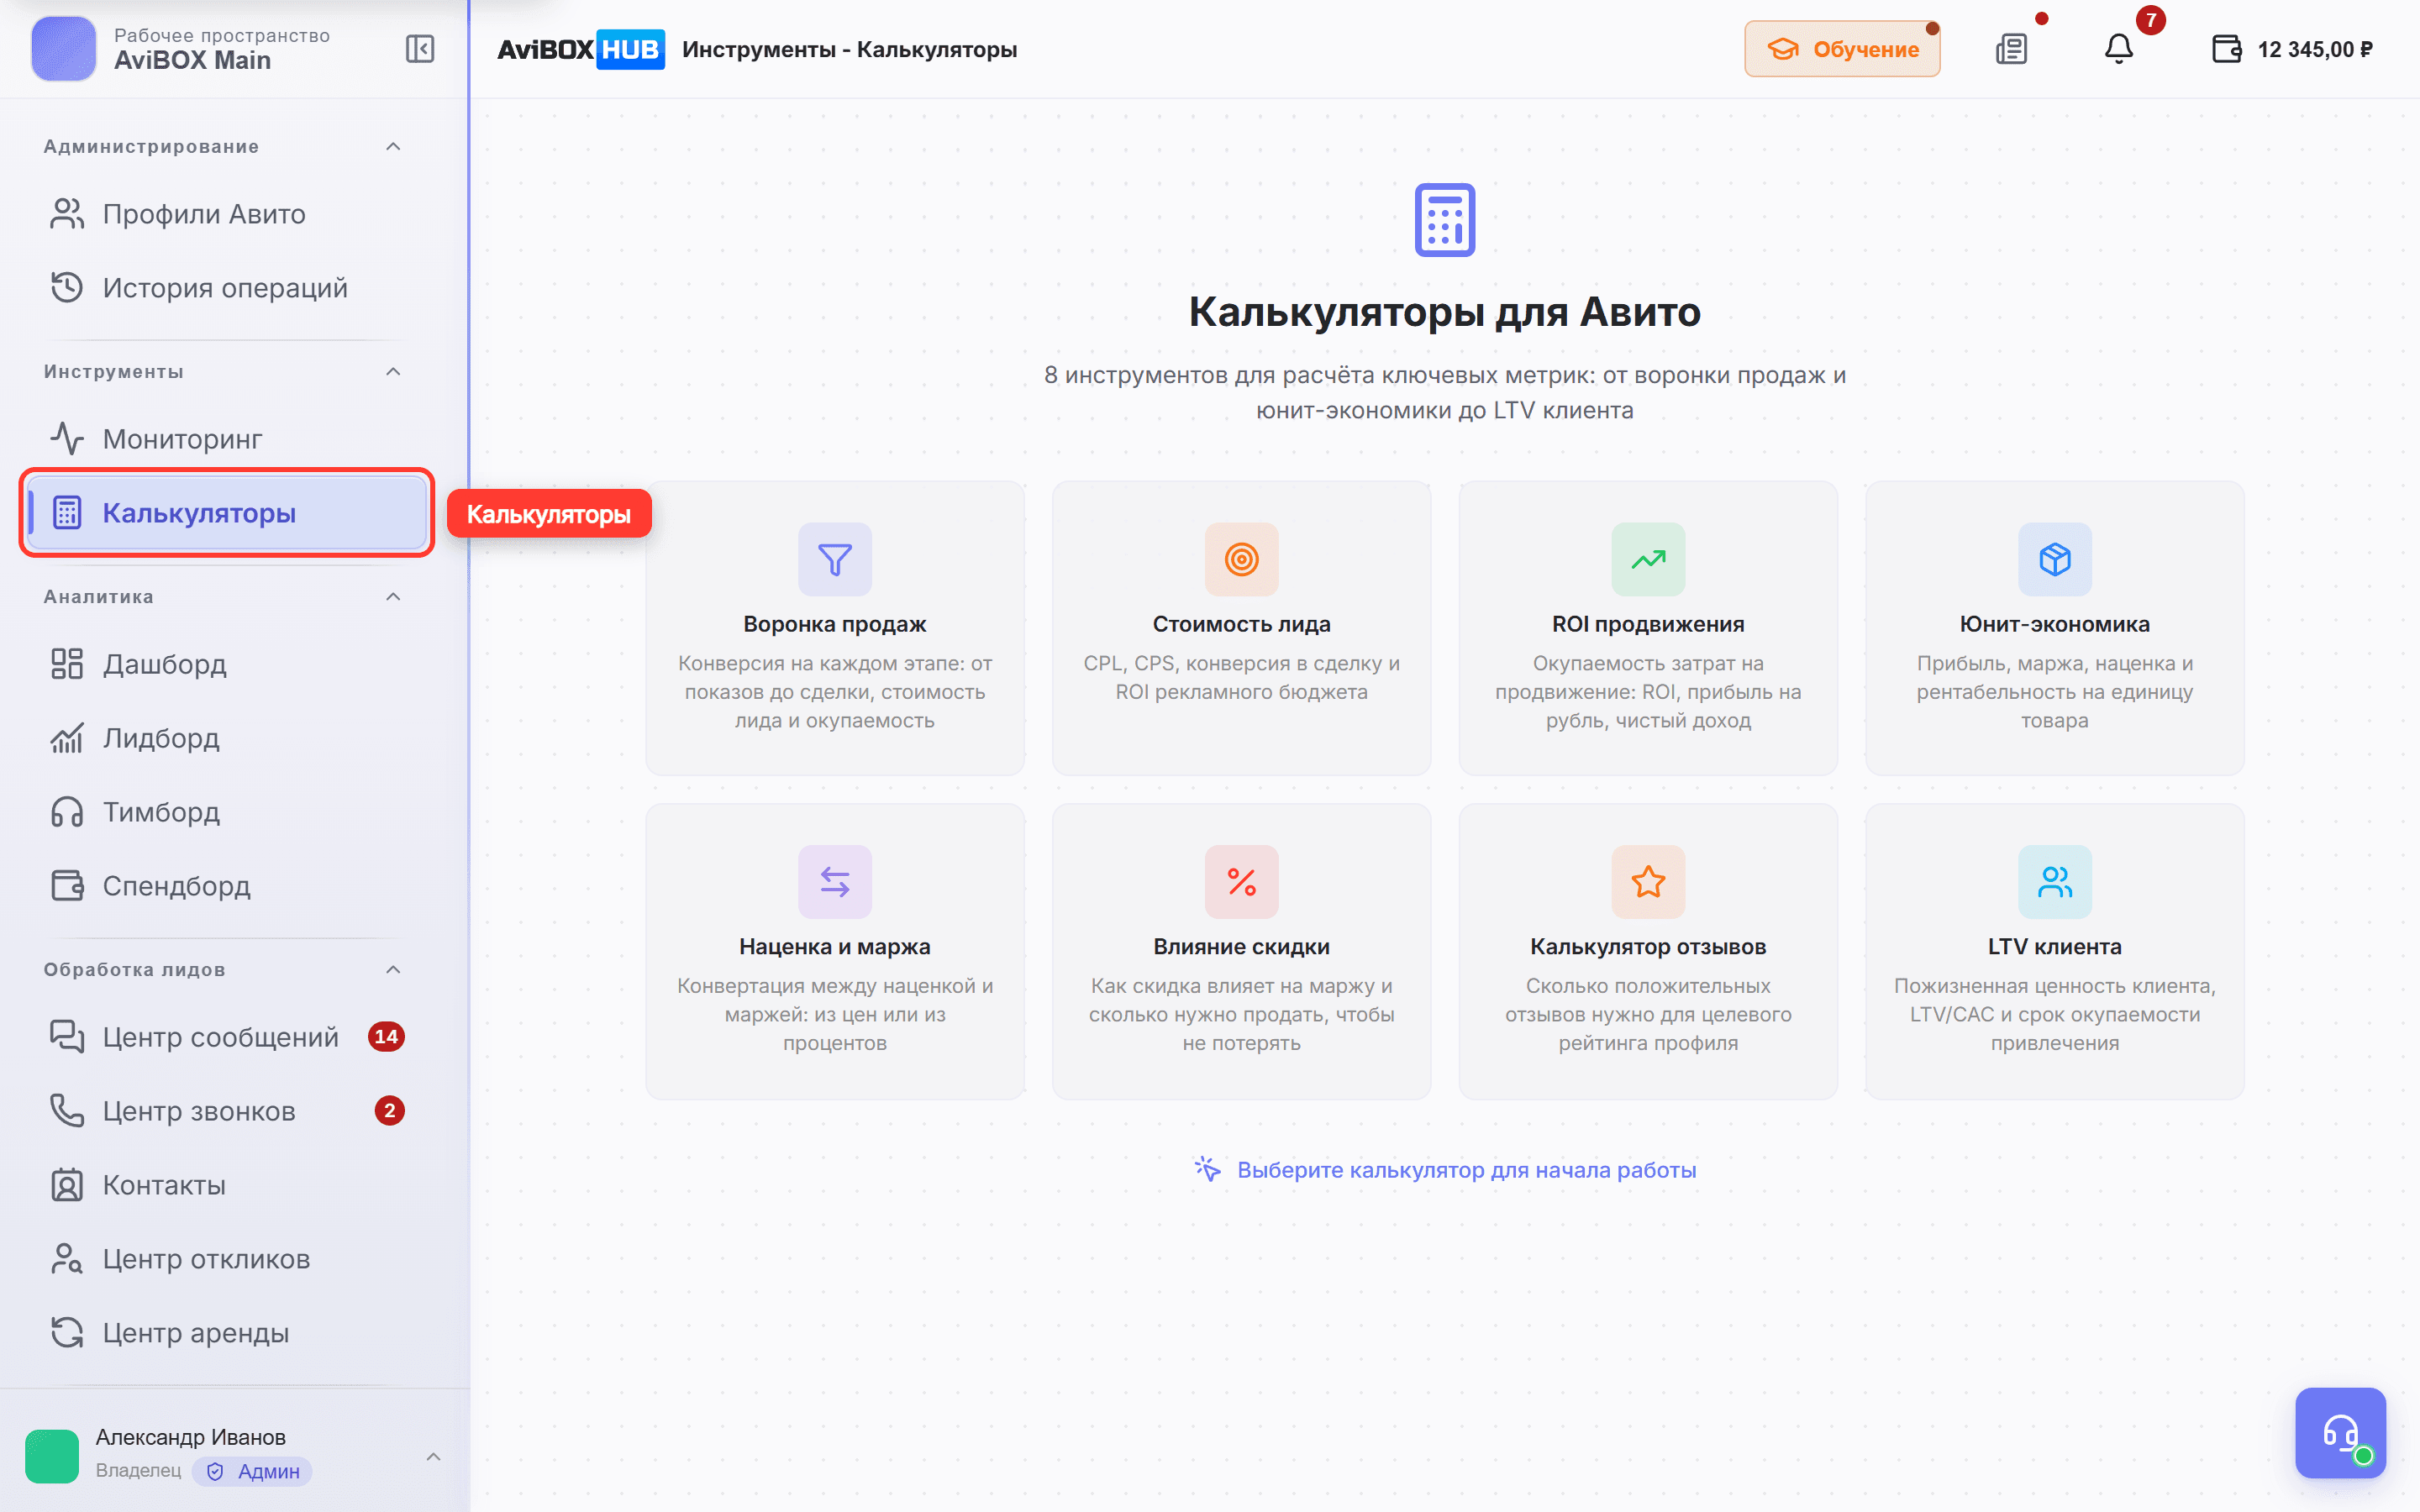Select the Наценка и маржа card title
Screen dimensions: 2420x1512
(x=835, y=947)
